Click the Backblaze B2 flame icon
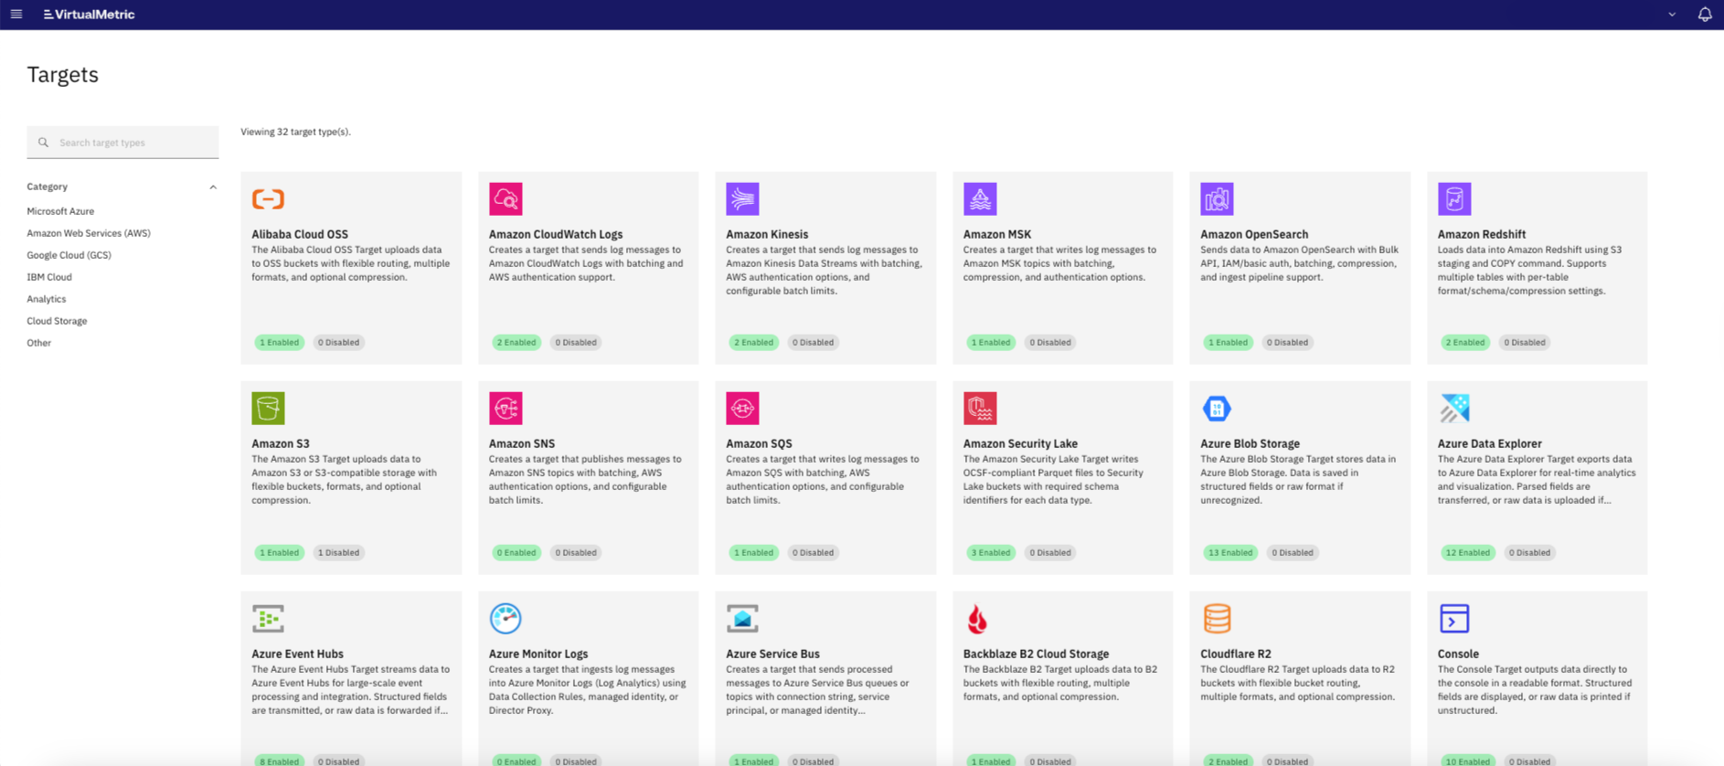The height and width of the screenshot is (766, 1724). 977,619
